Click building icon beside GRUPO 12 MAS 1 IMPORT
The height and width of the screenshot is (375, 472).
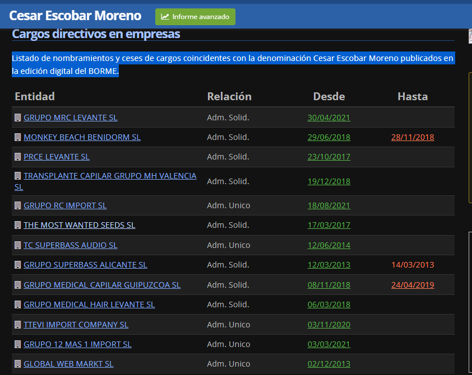18,344
